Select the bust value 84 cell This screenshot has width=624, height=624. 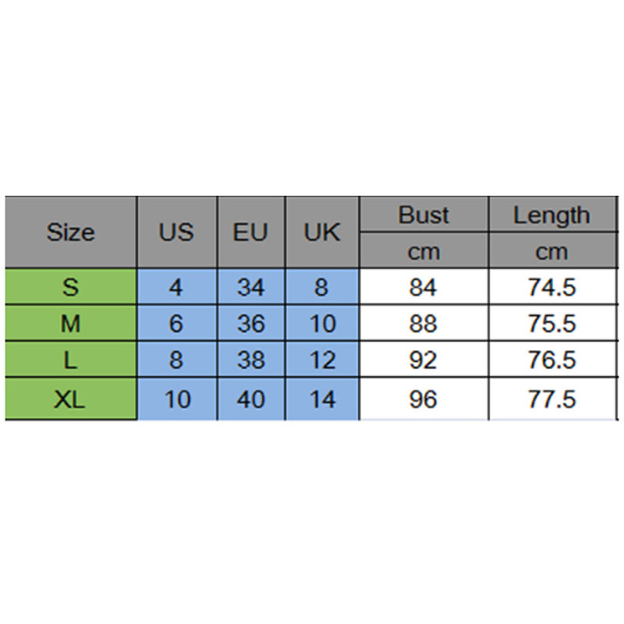click(x=424, y=288)
